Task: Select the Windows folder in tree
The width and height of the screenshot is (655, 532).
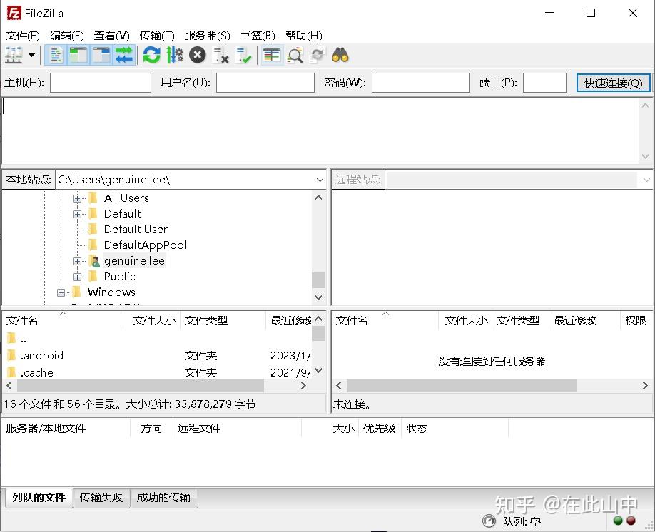Action: click(x=111, y=292)
